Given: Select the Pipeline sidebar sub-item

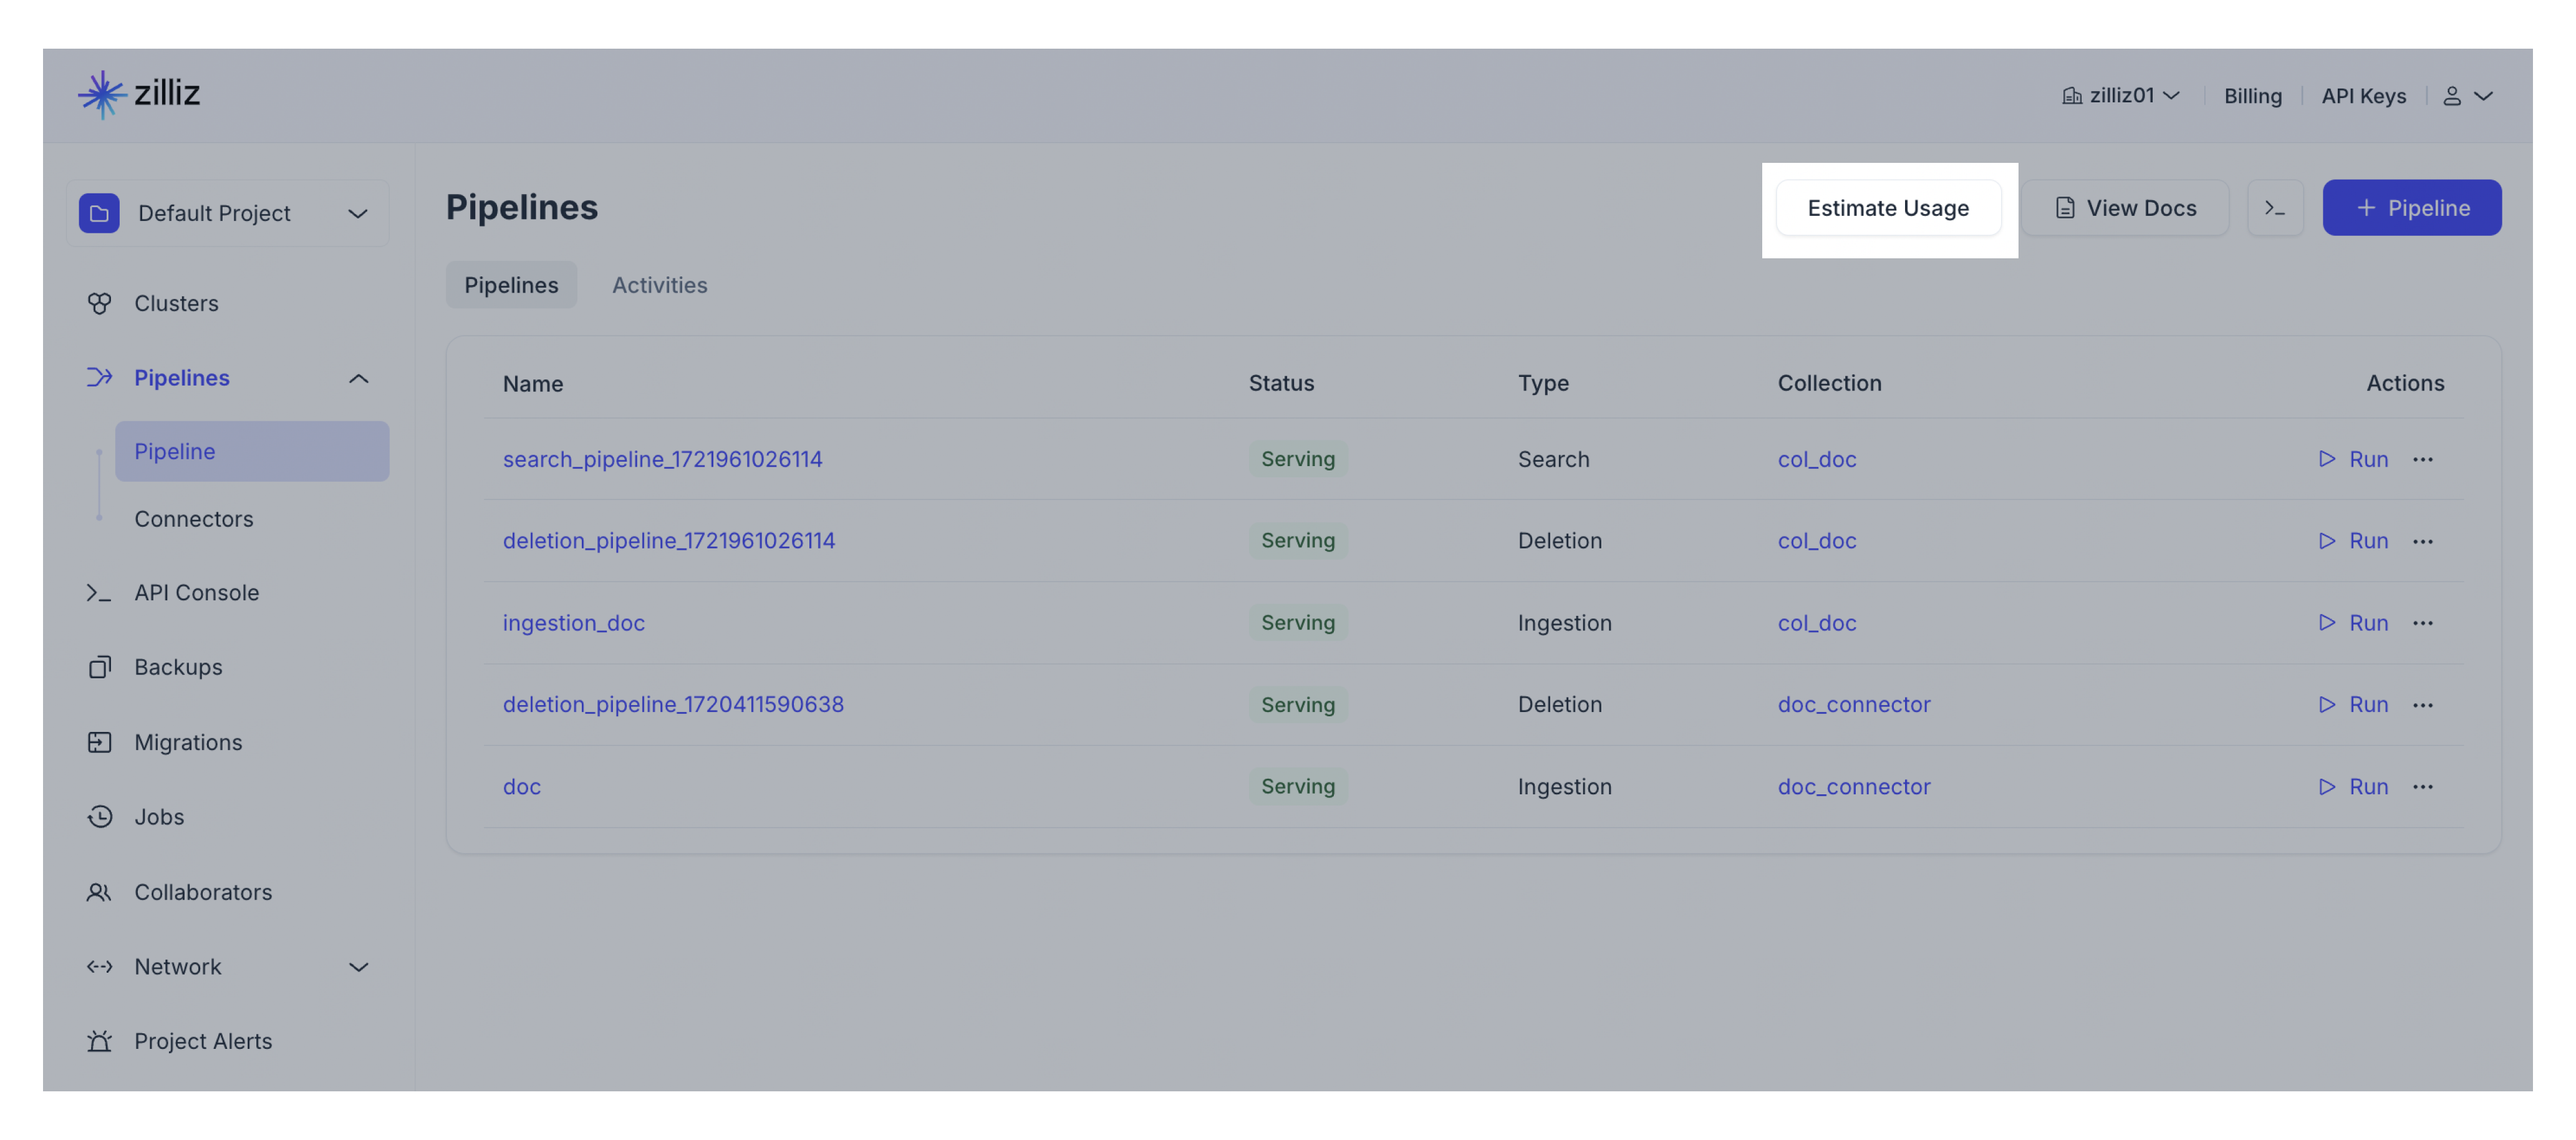Looking at the screenshot, I should [x=252, y=451].
